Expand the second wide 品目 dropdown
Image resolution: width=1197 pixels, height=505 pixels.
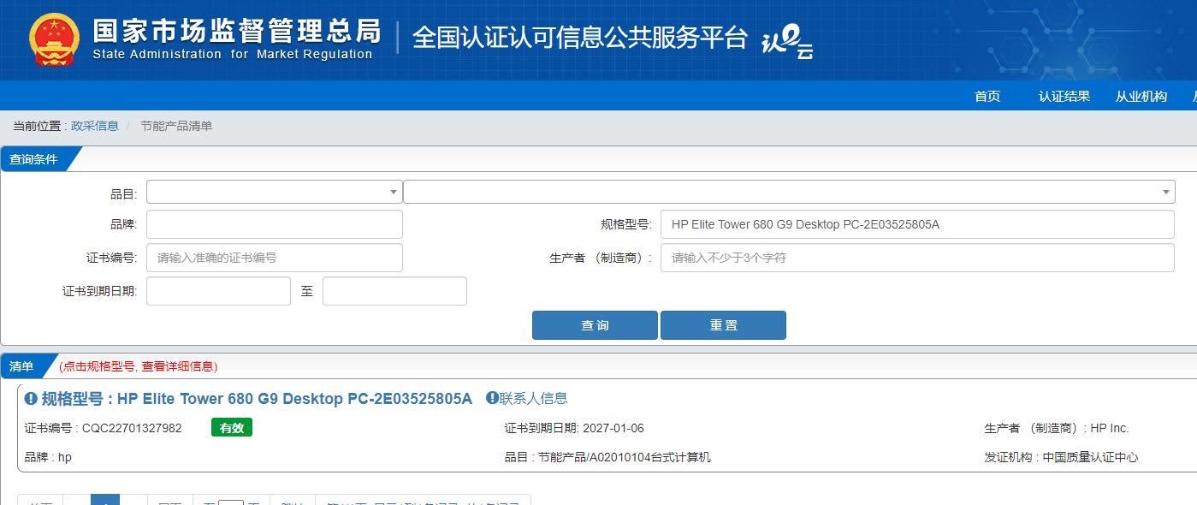click(x=789, y=192)
